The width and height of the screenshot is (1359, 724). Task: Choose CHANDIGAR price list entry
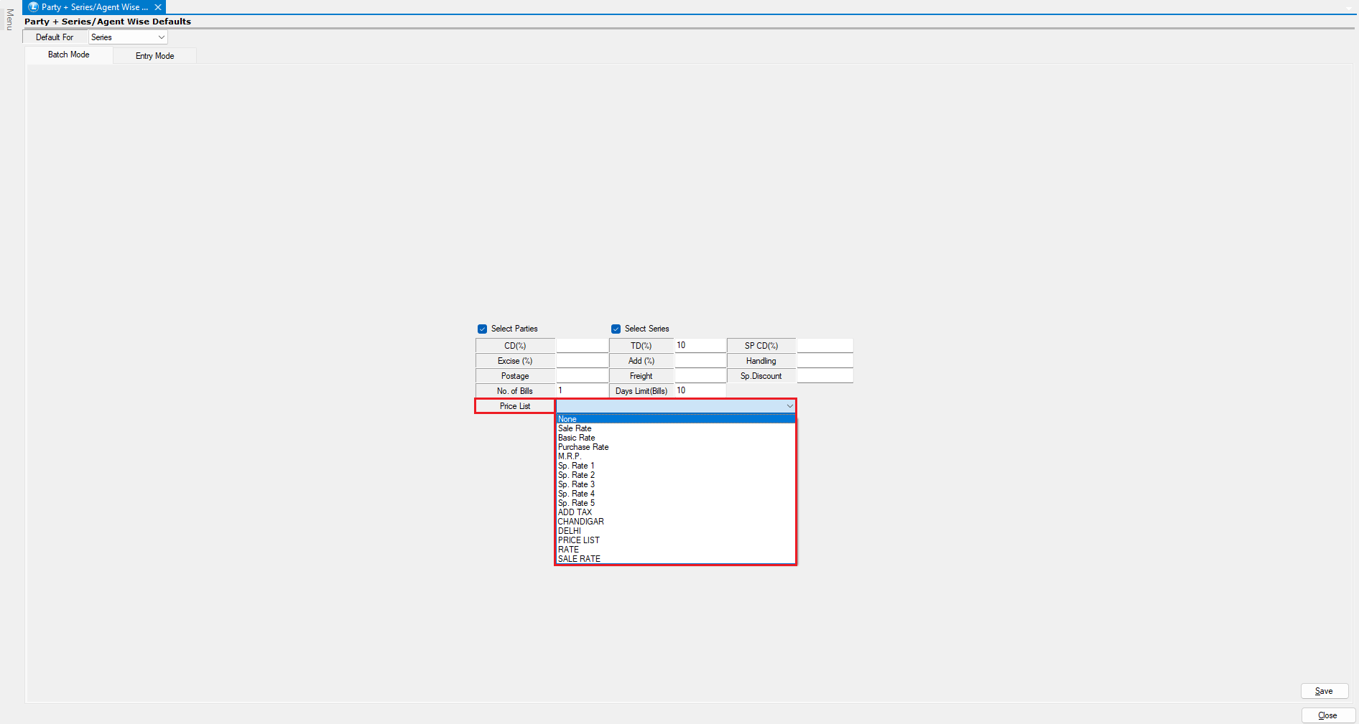581,522
